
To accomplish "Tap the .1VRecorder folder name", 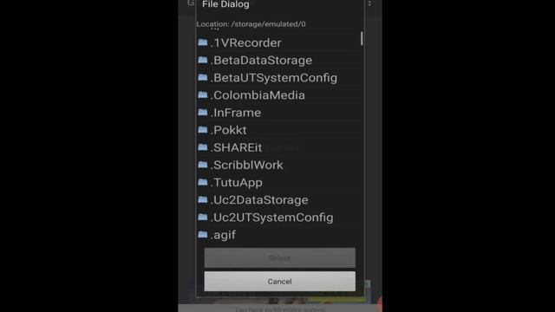I will click(246, 42).
